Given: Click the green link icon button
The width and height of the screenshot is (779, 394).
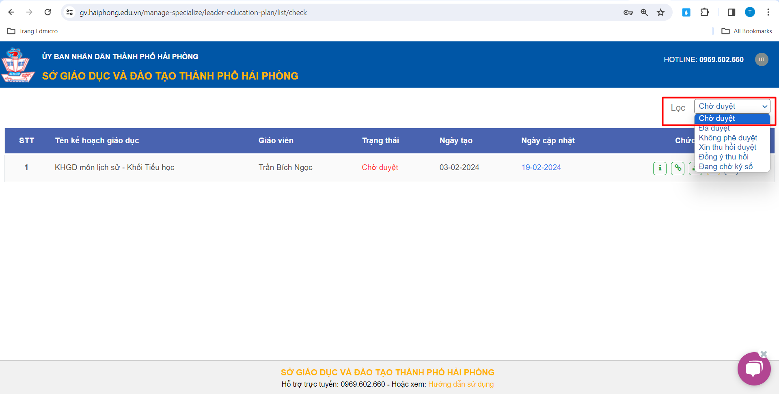Looking at the screenshot, I should pyautogui.click(x=678, y=168).
